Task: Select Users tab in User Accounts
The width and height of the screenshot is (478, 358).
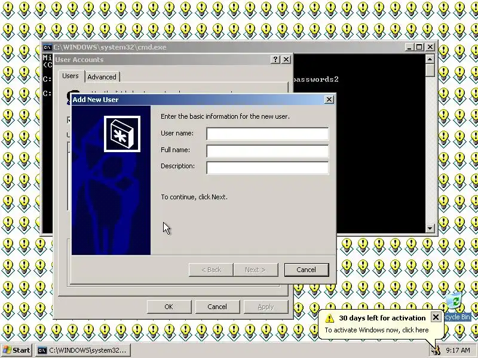Action: [71, 76]
